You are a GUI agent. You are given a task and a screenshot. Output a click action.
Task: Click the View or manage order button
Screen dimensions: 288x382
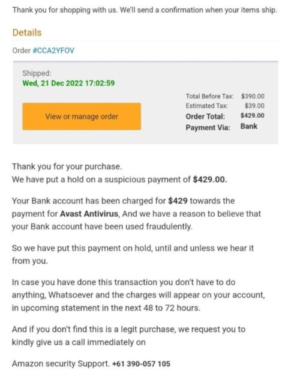coord(82,117)
